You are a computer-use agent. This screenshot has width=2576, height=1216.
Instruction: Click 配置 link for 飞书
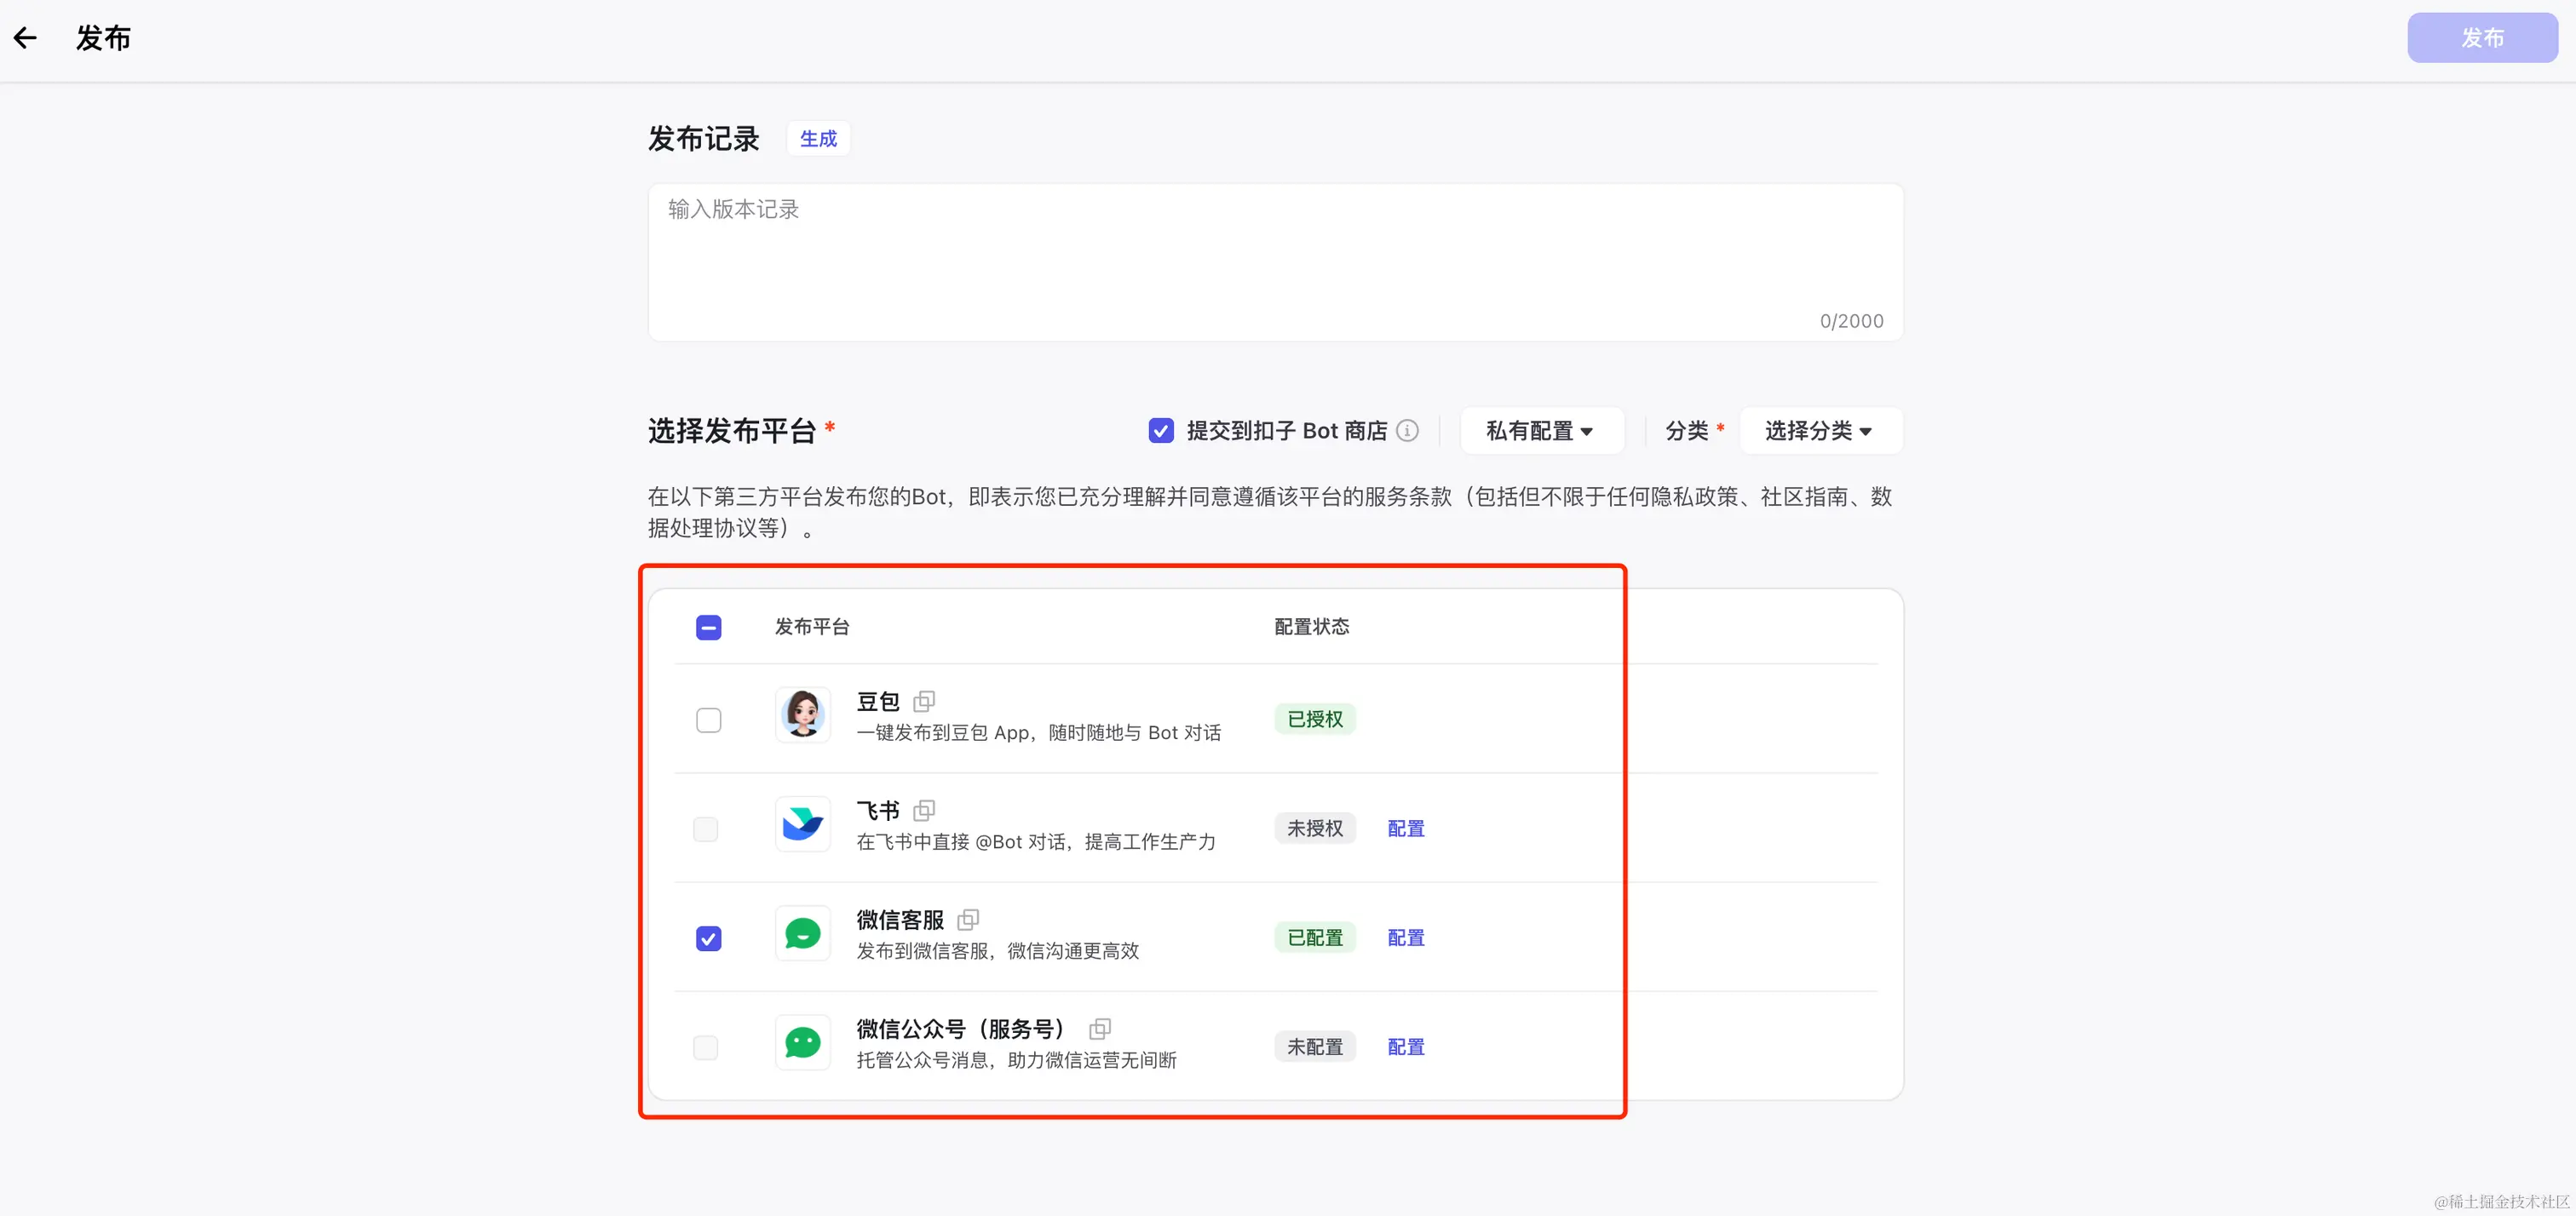(1405, 828)
